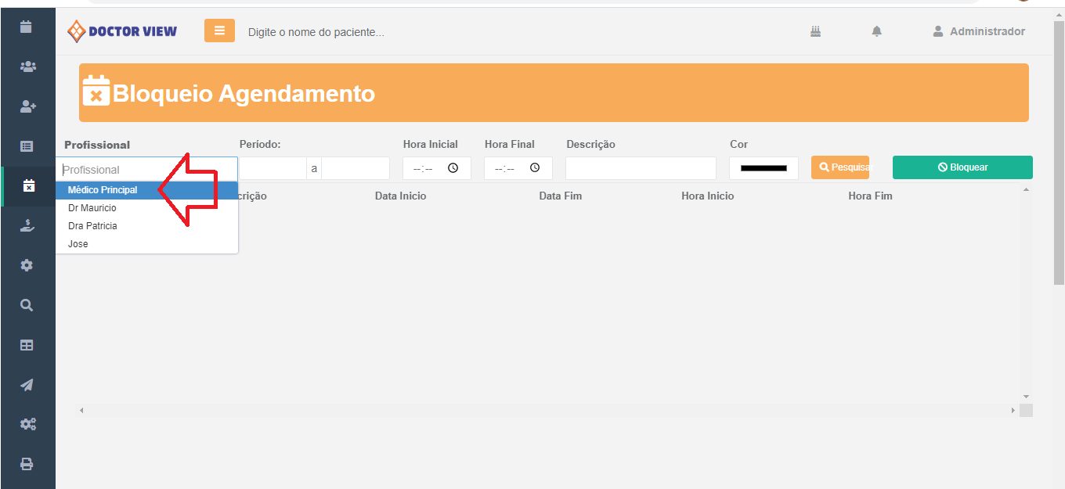
Task: Open the hand with dollar financial icon
Action: click(x=27, y=226)
